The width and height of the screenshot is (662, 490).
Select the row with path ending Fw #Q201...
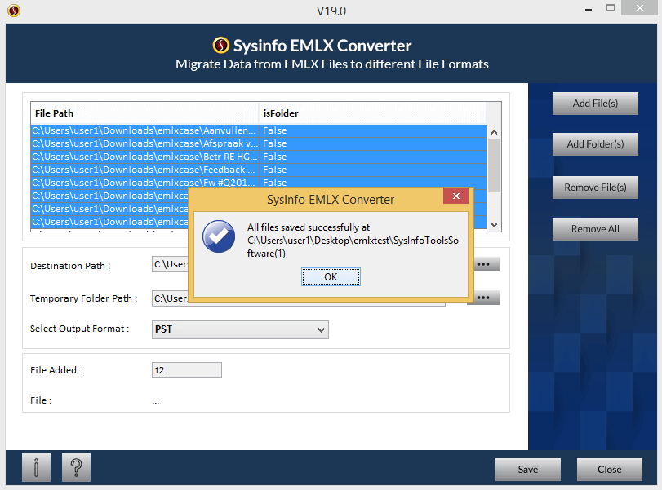[x=259, y=183]
